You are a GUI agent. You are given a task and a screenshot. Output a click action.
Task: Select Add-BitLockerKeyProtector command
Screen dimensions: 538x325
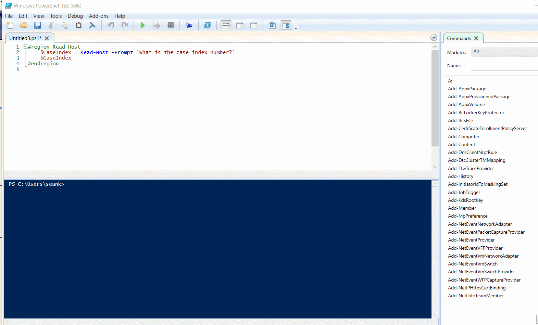point(476,113)
